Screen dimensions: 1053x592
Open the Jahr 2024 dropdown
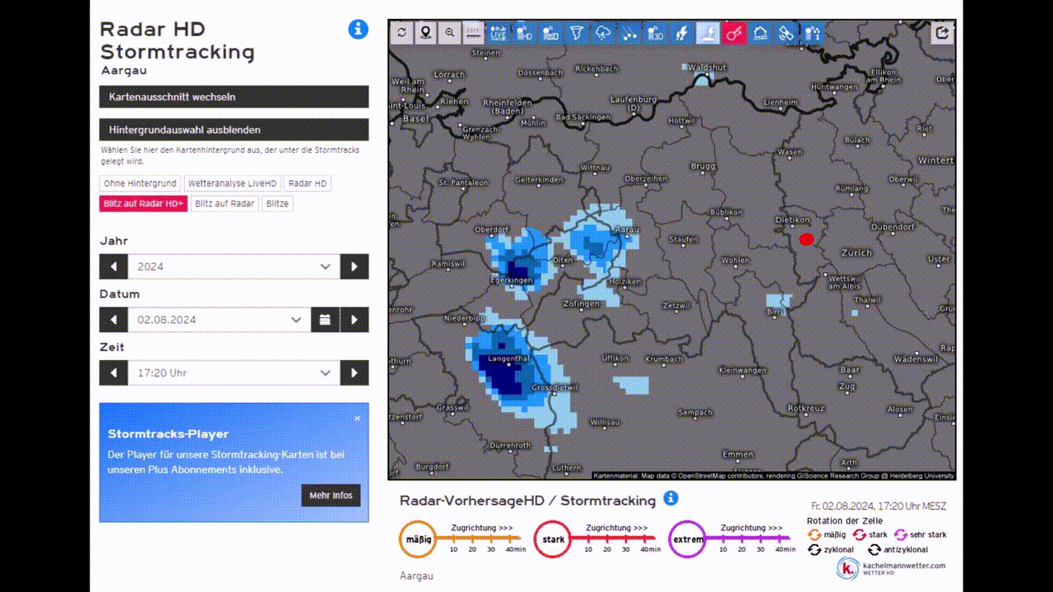[234, 266]
